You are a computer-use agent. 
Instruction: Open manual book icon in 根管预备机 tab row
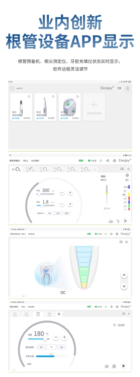coord(122,169)
